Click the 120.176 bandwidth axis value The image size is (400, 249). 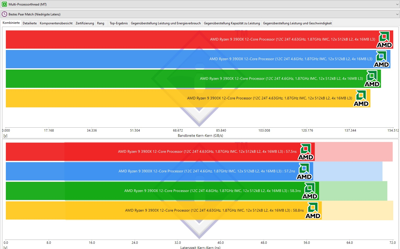(x=307, y=130)
